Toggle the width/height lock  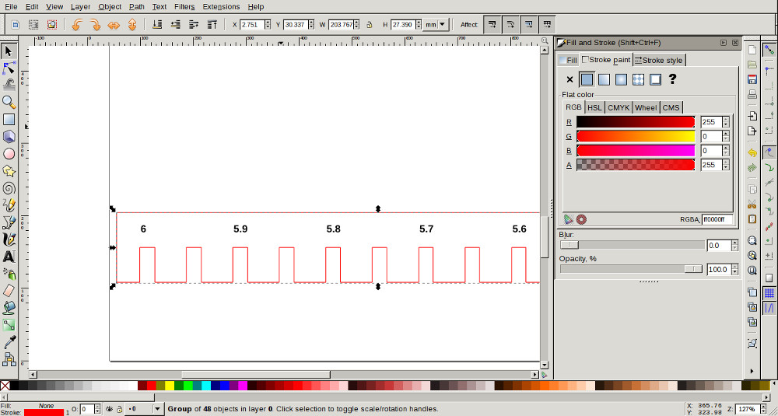click(369, 24)
